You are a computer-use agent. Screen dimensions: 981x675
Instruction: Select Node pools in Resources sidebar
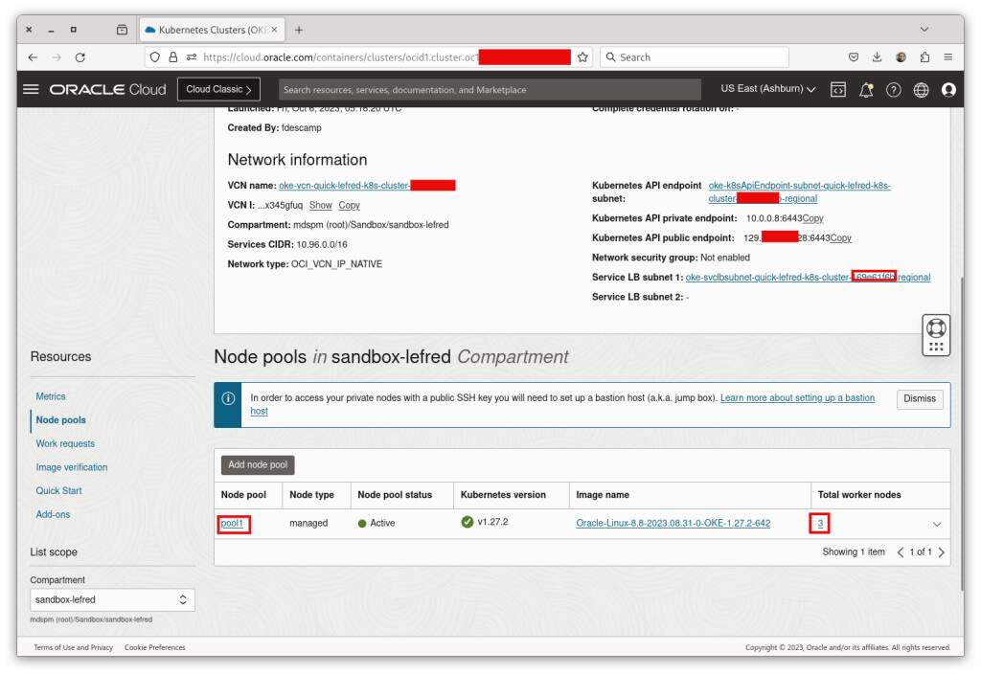click(x=60, y=420)
